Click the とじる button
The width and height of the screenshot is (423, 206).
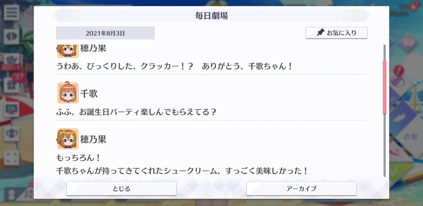pyautogui.click(x=121, y=188)
